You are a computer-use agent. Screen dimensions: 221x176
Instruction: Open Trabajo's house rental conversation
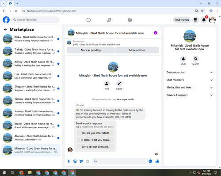click(x=31, y=51)
